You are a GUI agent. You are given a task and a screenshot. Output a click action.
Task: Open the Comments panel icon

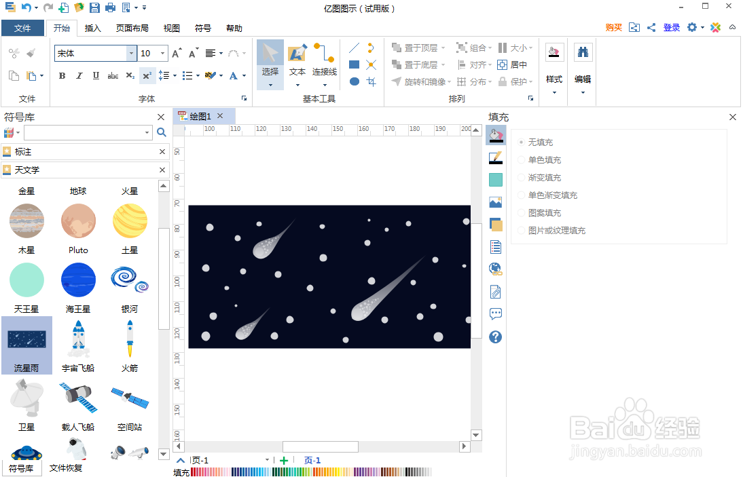pos(496,313)
